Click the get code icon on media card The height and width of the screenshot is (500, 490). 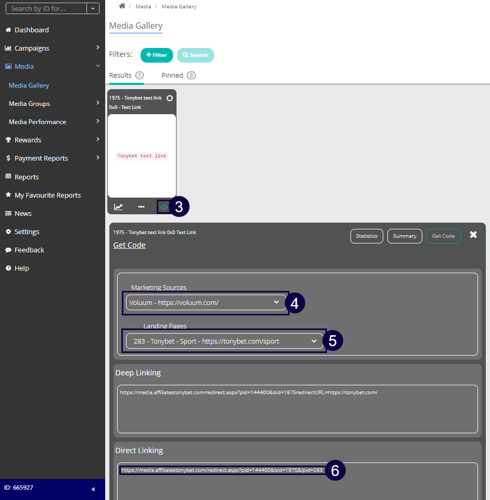(164, 207)
